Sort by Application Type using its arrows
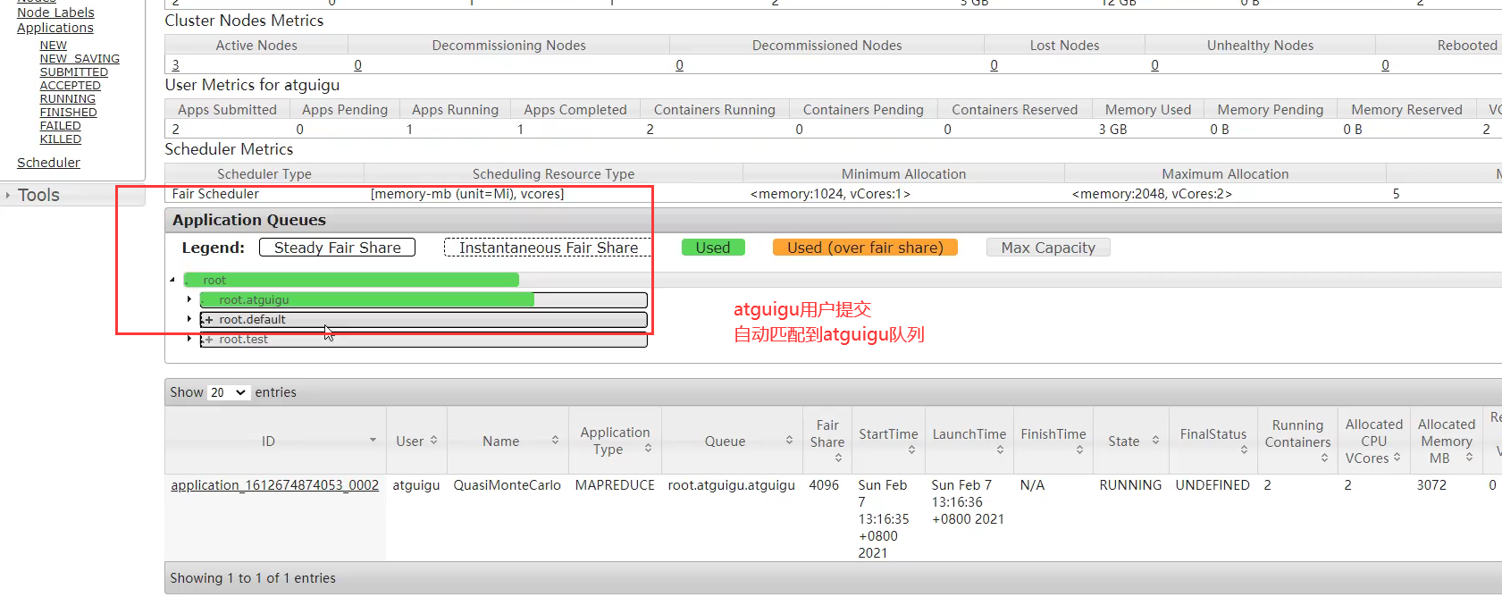 click(x=648, y=449)
